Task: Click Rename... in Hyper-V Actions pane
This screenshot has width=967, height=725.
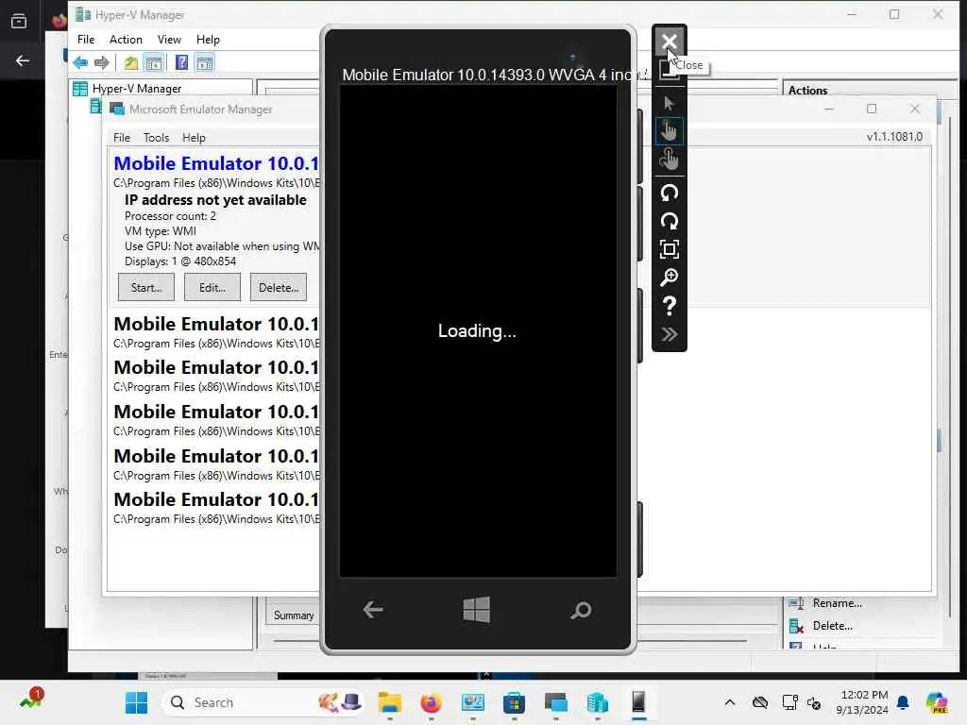Action: 837,603
